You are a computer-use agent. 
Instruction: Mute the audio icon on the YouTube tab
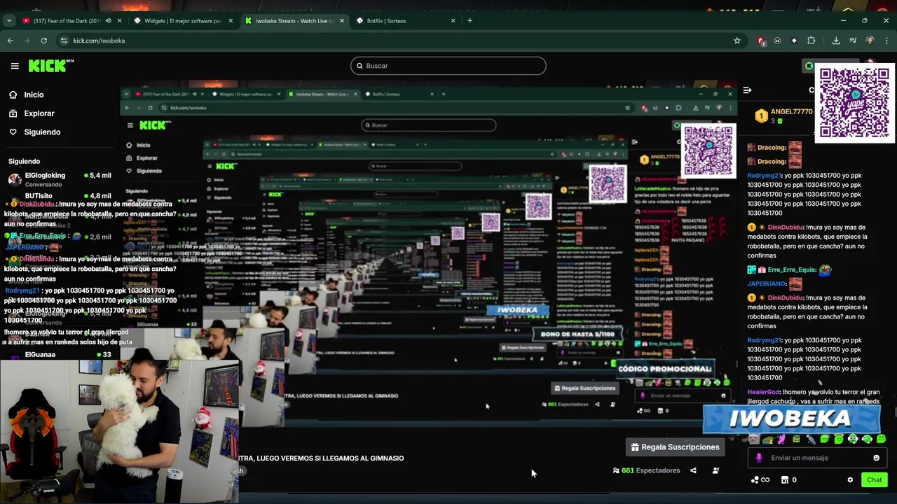(x=108, y=21)
